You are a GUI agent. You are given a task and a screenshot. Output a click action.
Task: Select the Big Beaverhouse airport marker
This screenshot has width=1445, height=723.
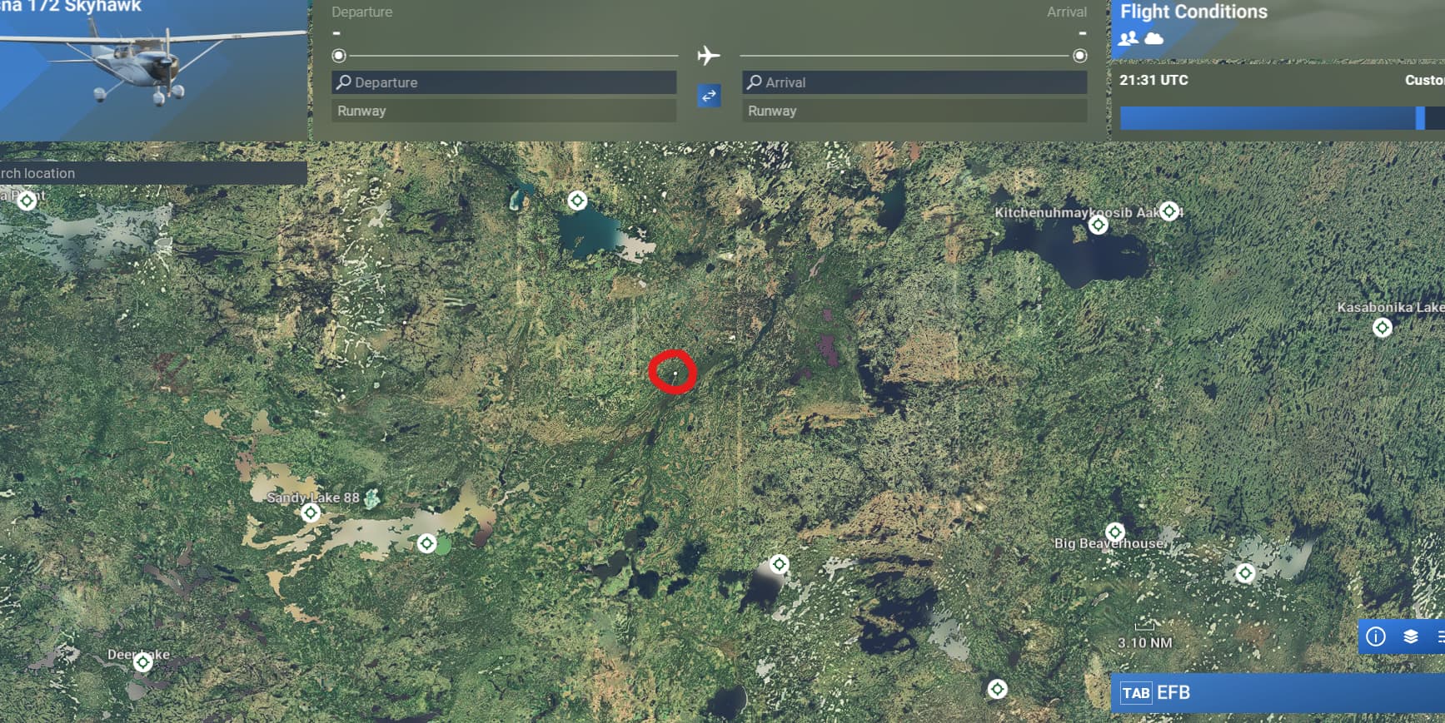(1114, 532)
